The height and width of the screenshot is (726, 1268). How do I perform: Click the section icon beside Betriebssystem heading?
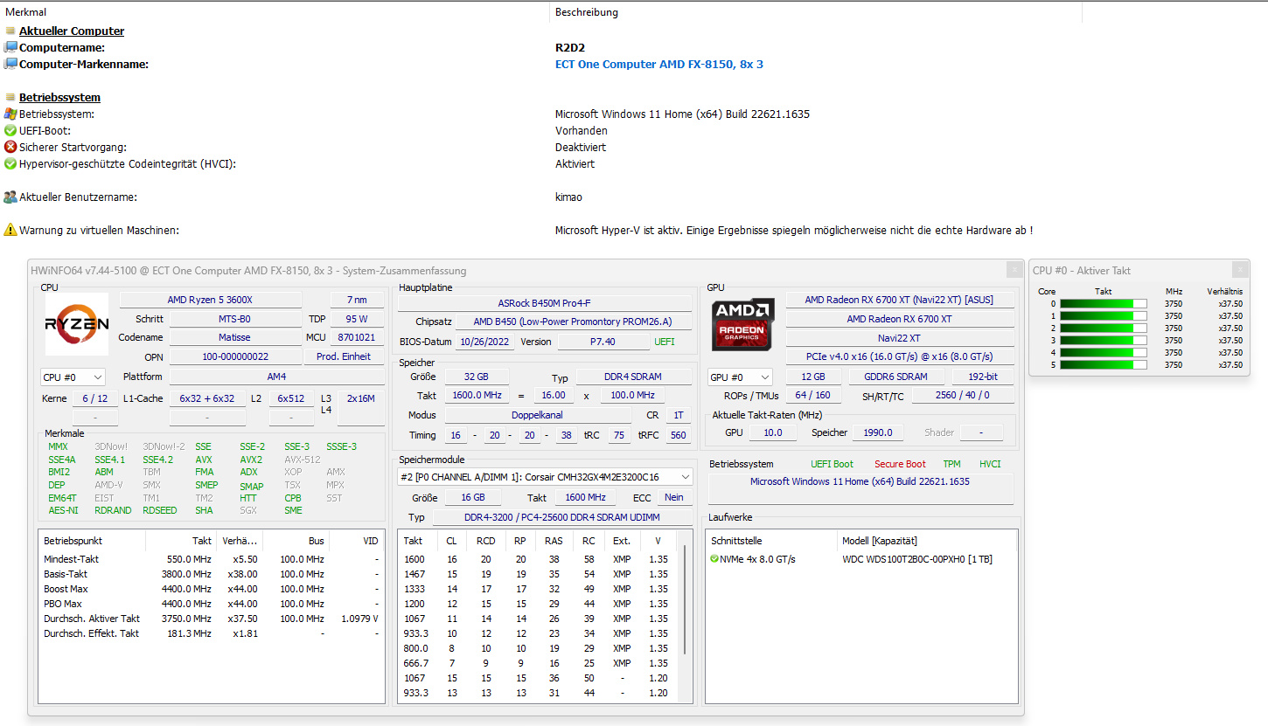pos(10,97)
